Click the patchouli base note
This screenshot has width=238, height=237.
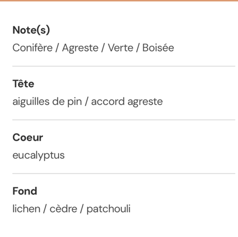click(108, 209)
